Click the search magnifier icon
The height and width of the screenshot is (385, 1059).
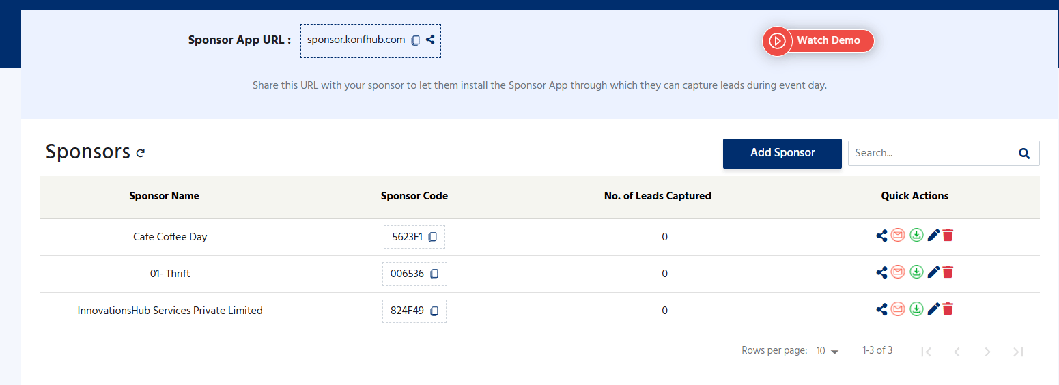1024,154
